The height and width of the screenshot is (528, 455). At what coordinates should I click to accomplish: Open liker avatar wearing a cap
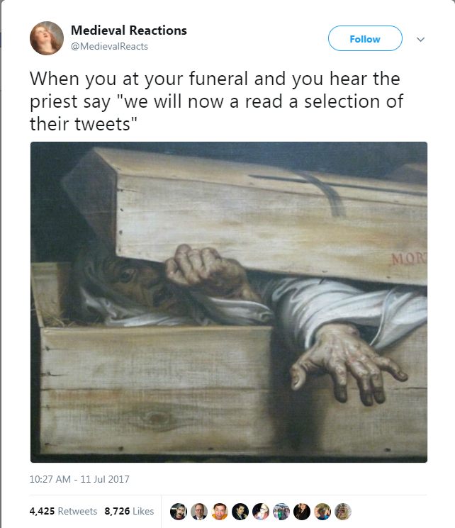pos(179,511)
